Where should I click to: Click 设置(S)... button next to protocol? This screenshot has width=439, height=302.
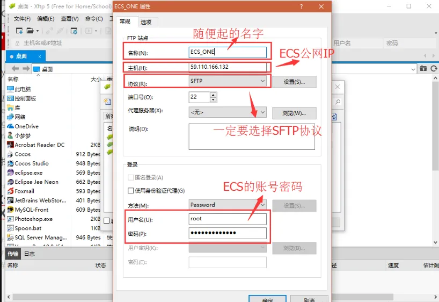pyautogui.click(x=294, y=82)
